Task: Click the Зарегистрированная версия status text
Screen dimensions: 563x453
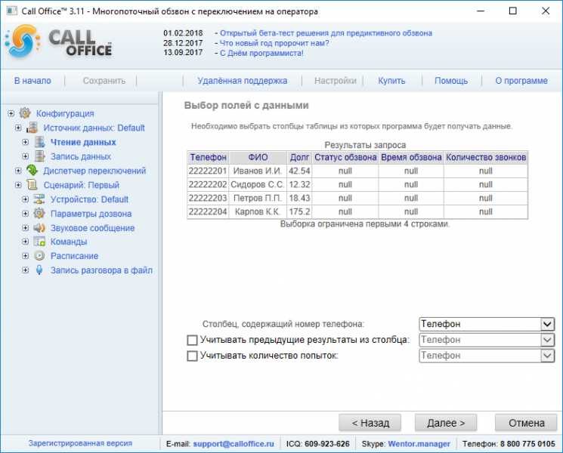Action: (80, 443)
